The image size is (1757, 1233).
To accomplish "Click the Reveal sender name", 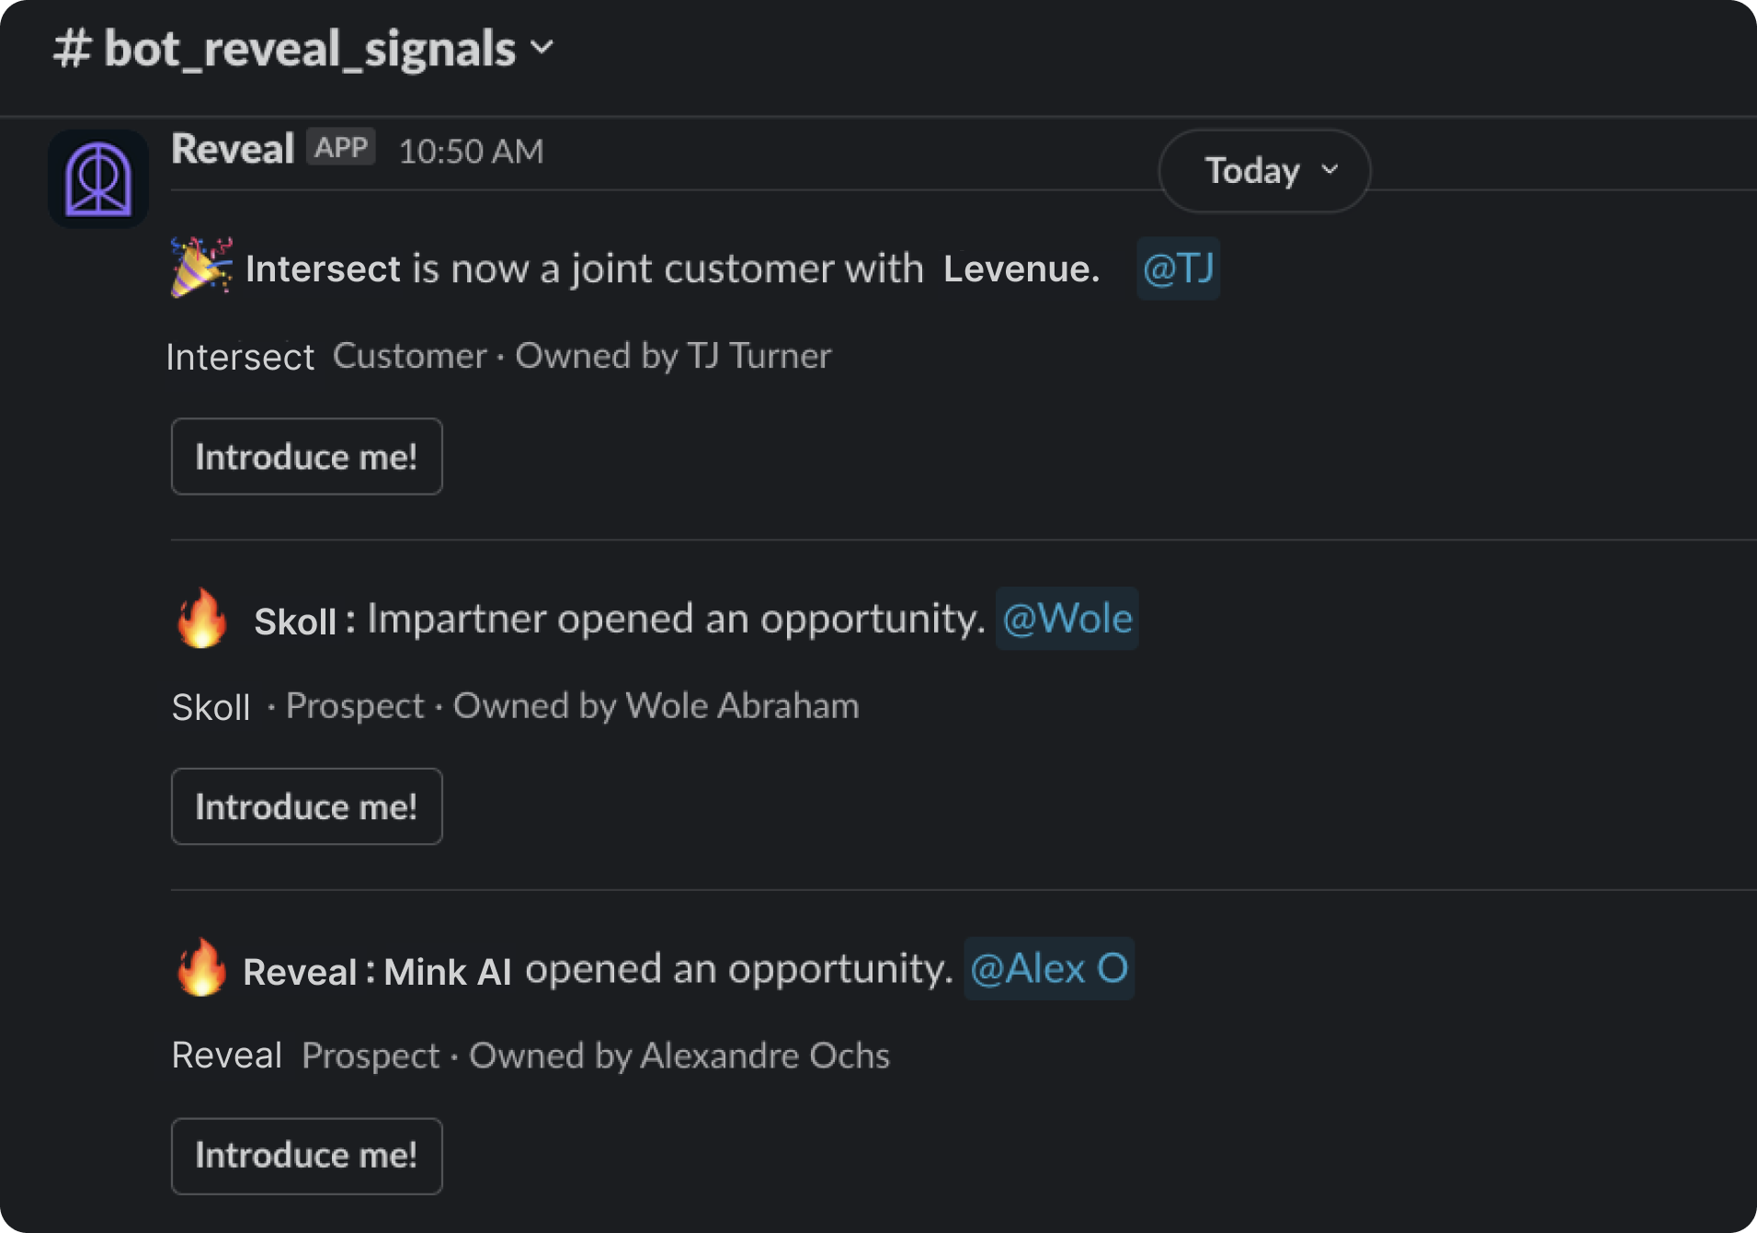I will point(233,149).
